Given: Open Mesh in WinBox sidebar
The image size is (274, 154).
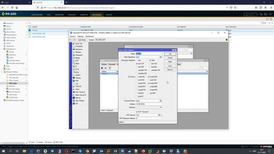Looking at the screenshot, I should pos(77,64).
